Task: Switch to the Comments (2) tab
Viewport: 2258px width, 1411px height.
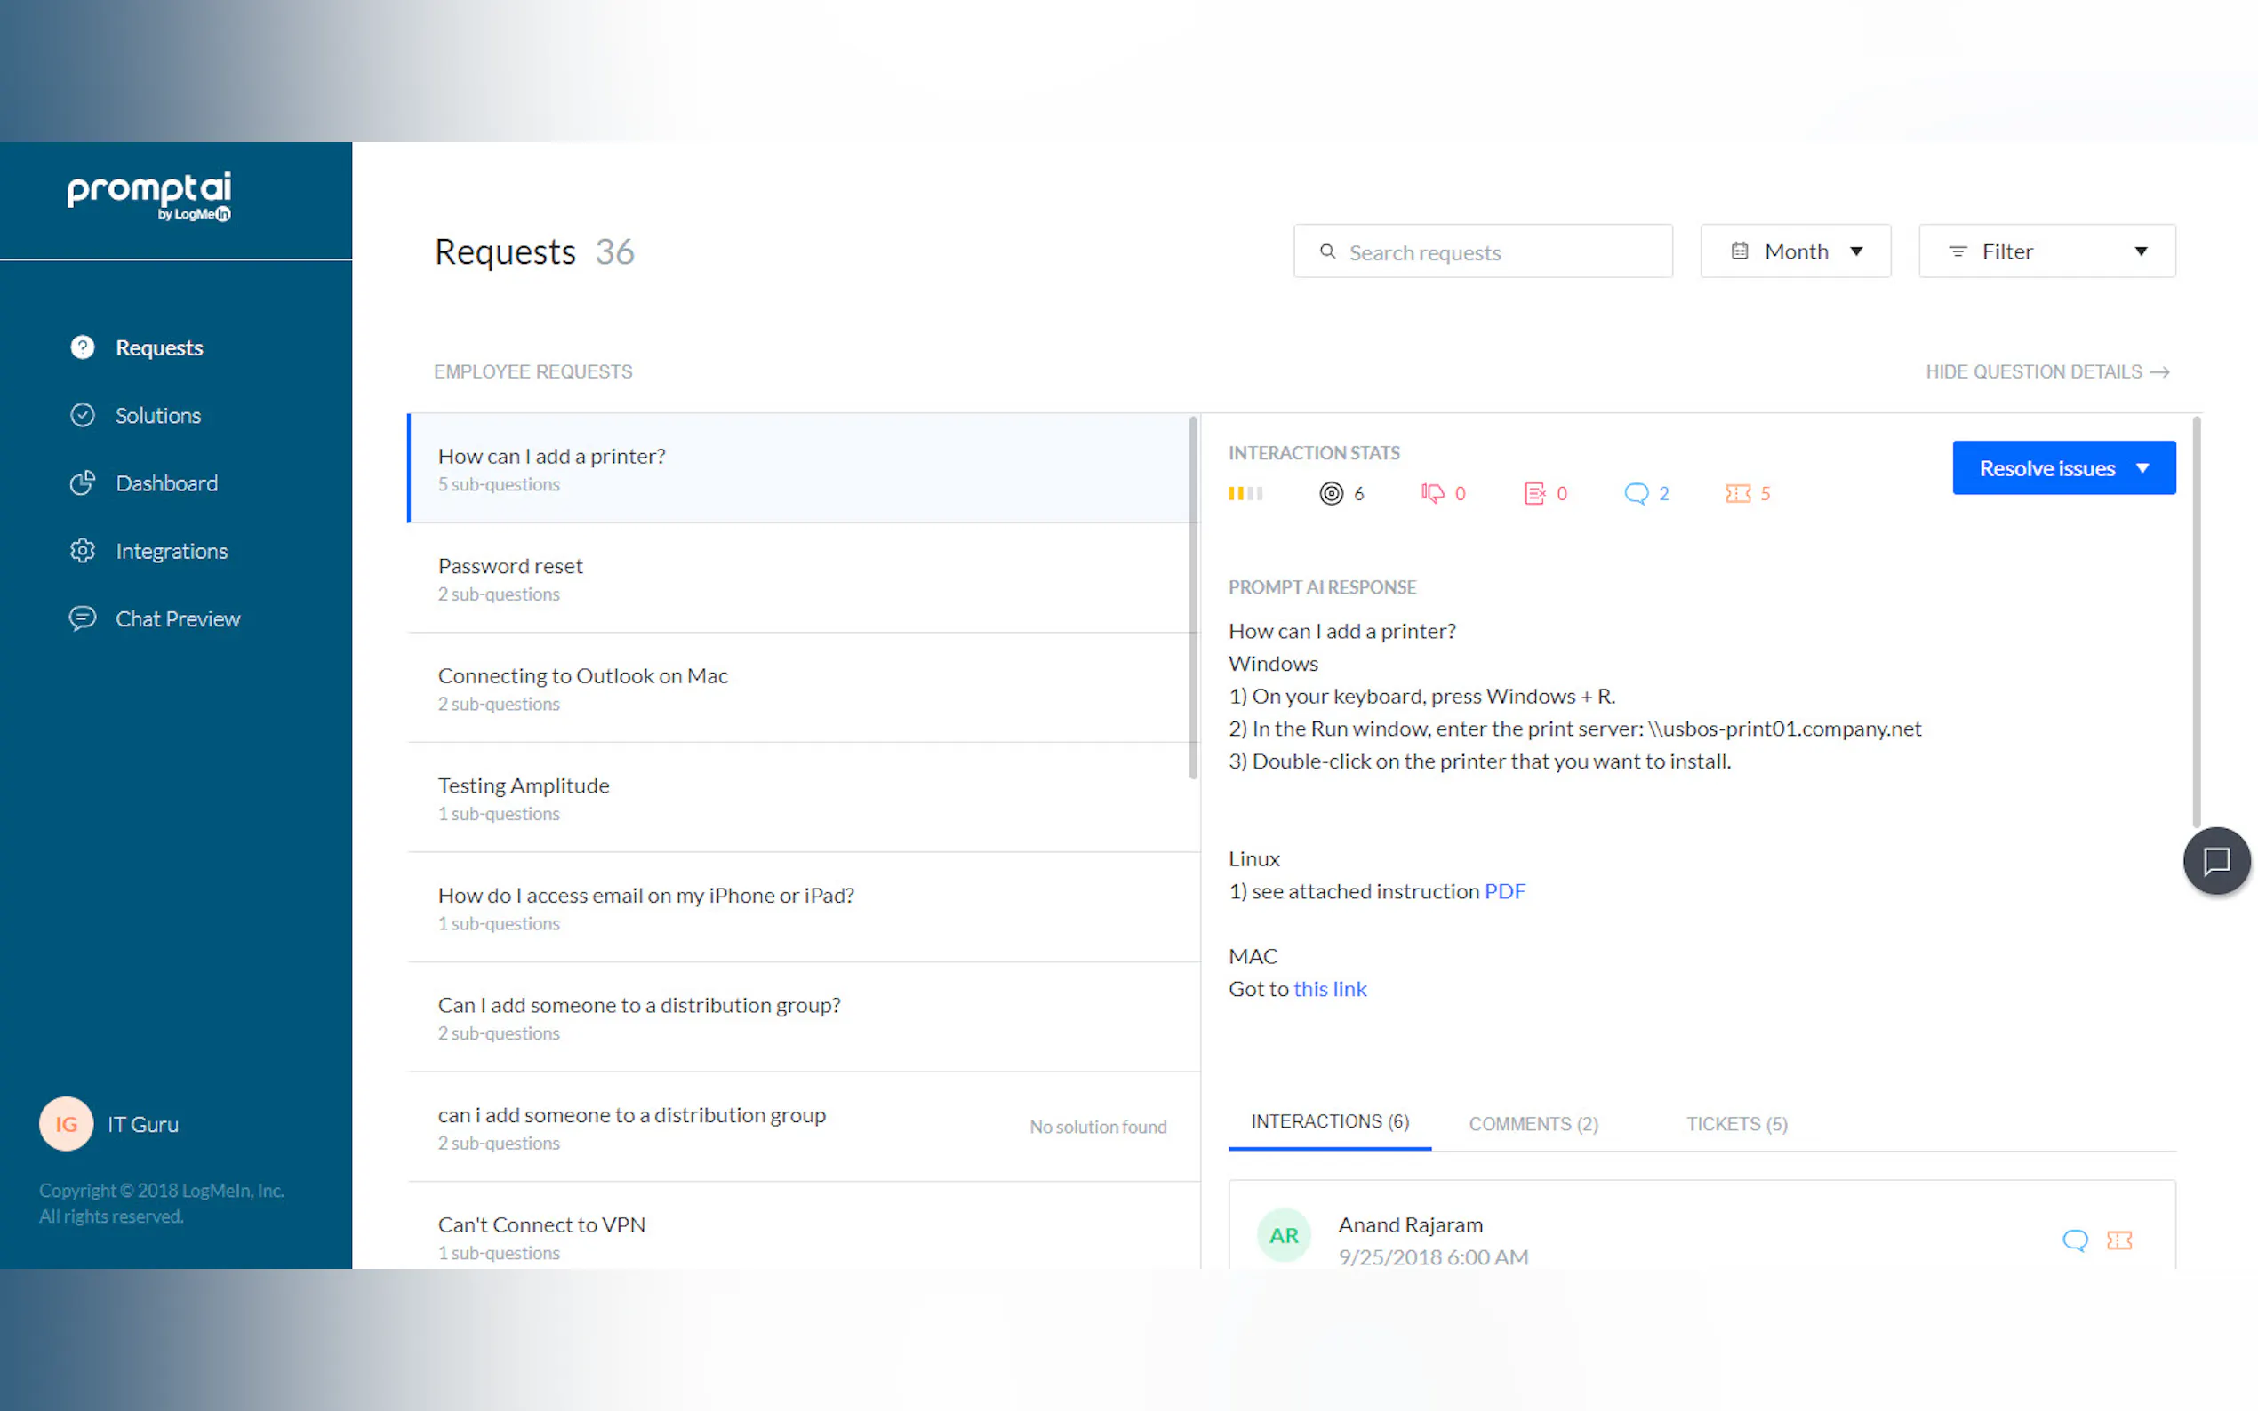Action: 1533,1124
